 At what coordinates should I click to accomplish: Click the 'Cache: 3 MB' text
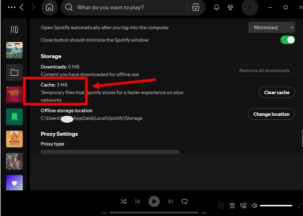pyautogui.click(x=54, y=85)
